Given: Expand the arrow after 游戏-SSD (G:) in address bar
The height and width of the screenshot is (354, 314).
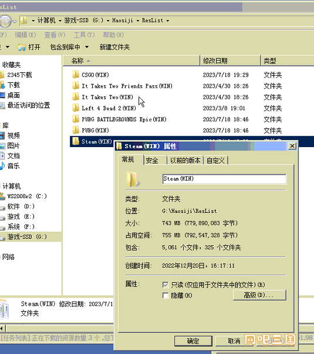Looking at the screenshot, I should coord(108,21).
